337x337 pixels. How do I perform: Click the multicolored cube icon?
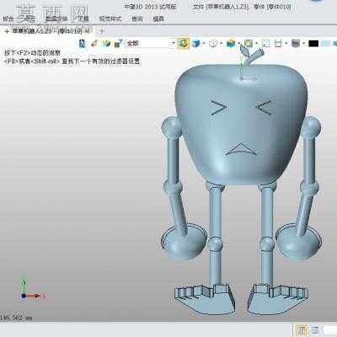click(x=231, y=44)
